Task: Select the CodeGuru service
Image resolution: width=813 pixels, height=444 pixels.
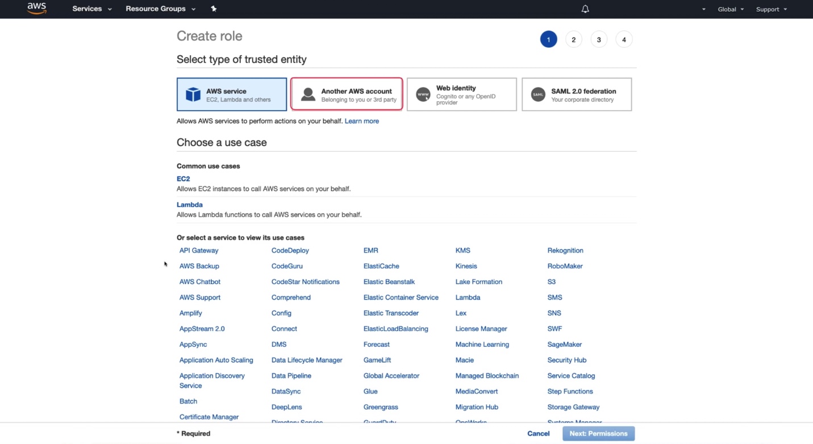Action: pyautogui.click(x=287, y=266)
